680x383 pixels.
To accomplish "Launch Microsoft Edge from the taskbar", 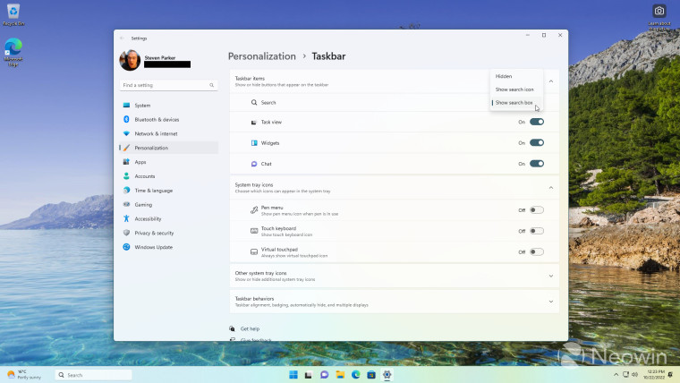I will tap(355, 375).
